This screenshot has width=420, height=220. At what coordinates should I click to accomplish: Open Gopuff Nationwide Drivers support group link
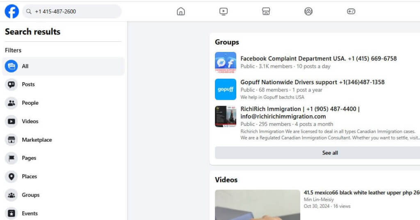tap(312, 82)
